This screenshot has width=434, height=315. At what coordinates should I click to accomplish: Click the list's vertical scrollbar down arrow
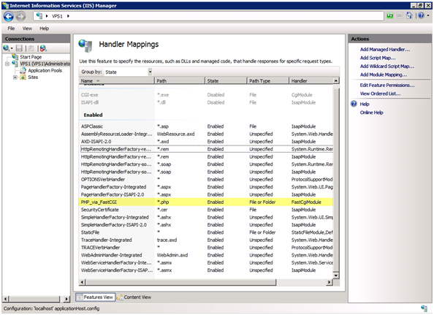click(x=336, y=276)
